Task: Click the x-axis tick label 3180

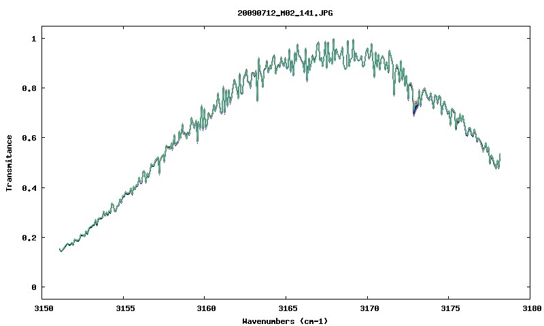Action: [x=532, y=308]
